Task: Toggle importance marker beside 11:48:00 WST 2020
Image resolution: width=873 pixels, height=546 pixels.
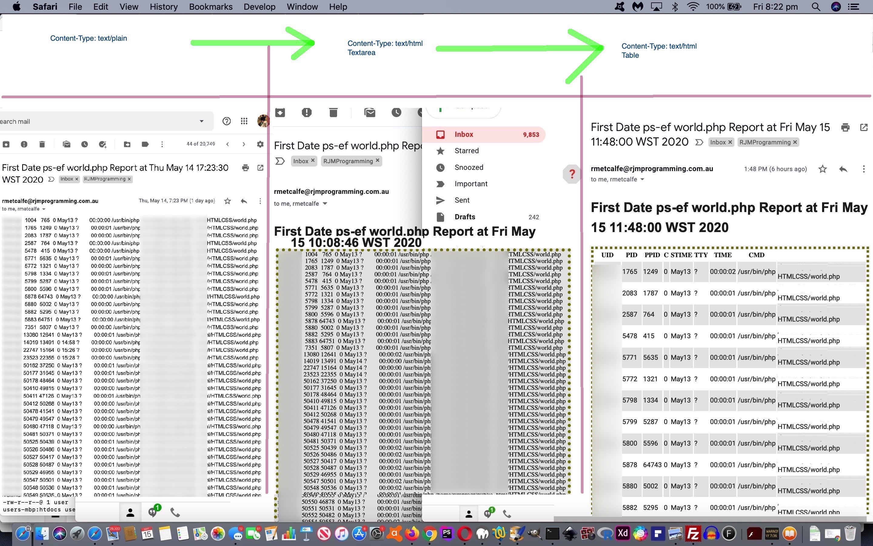Action: 699,142
